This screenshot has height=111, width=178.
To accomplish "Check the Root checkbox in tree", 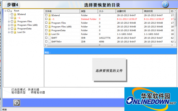I will pyautogui.click(x=9, y=11).
